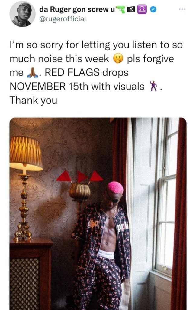Open the three-dot more options menu
This screenshot has width=196, height=310.
coord(182,9)
